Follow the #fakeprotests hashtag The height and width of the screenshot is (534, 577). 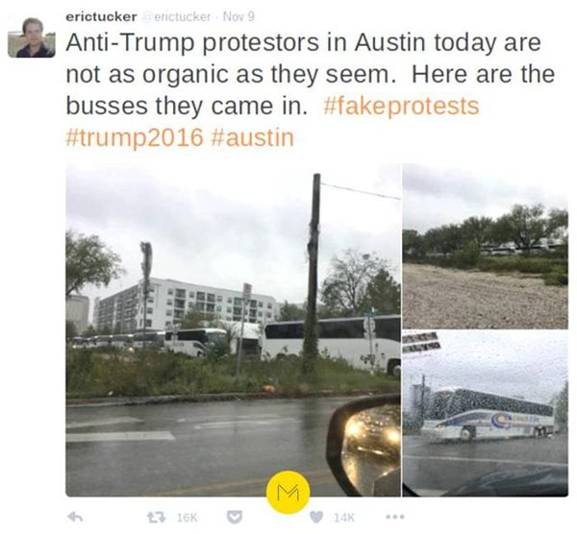[401, 106]
